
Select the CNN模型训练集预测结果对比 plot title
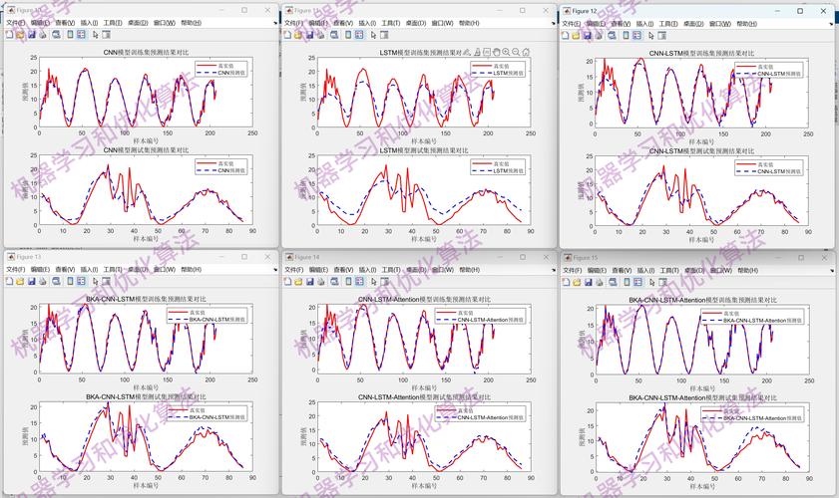point(146,52)
